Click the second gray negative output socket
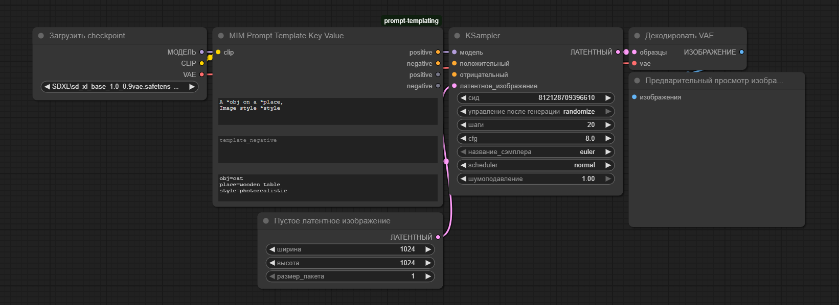 point(438,86)
